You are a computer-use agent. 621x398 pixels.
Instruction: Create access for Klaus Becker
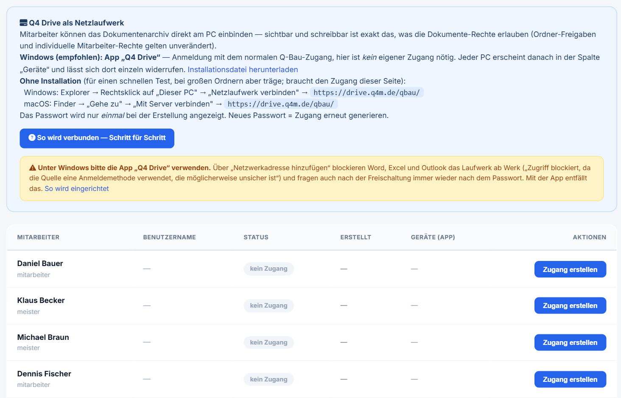coord(570,306)
